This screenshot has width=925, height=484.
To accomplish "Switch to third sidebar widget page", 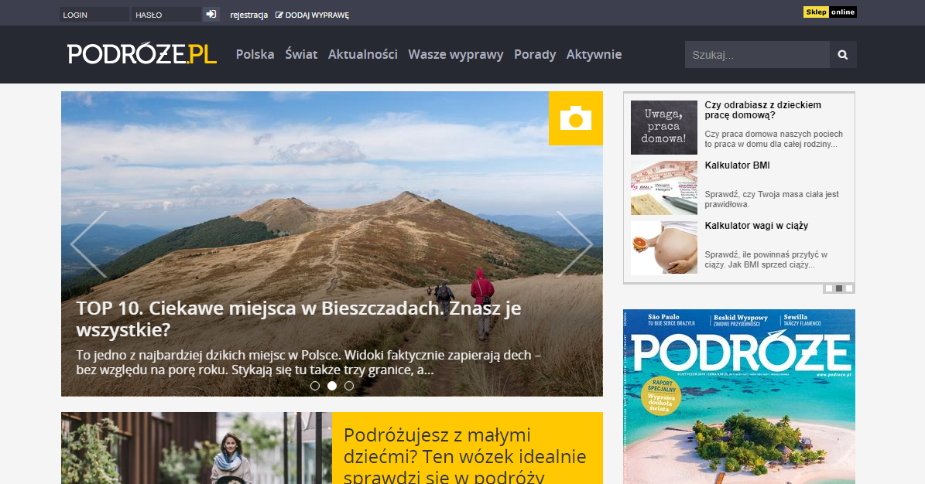I will click(x=849, y=288).
